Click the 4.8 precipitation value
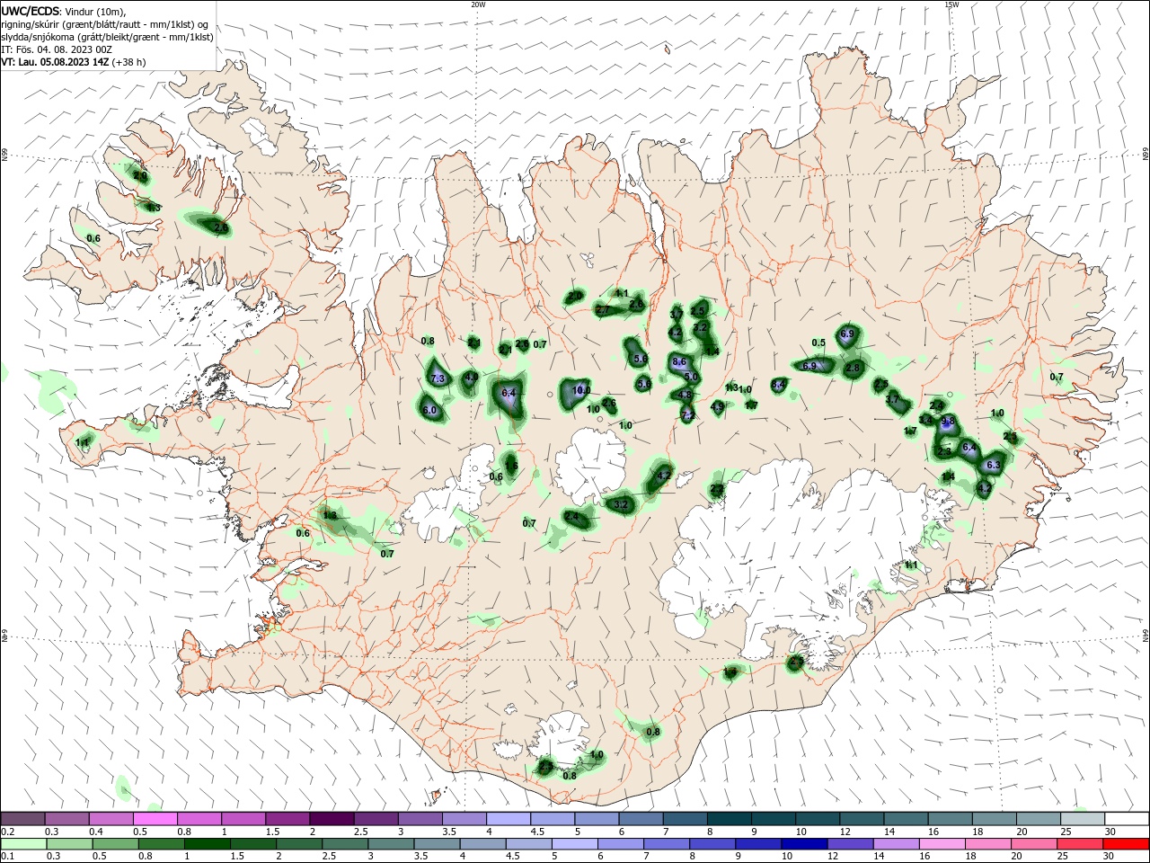This screenshot has height=863, width=1150. pyautogui.click(x=685, y=395)
